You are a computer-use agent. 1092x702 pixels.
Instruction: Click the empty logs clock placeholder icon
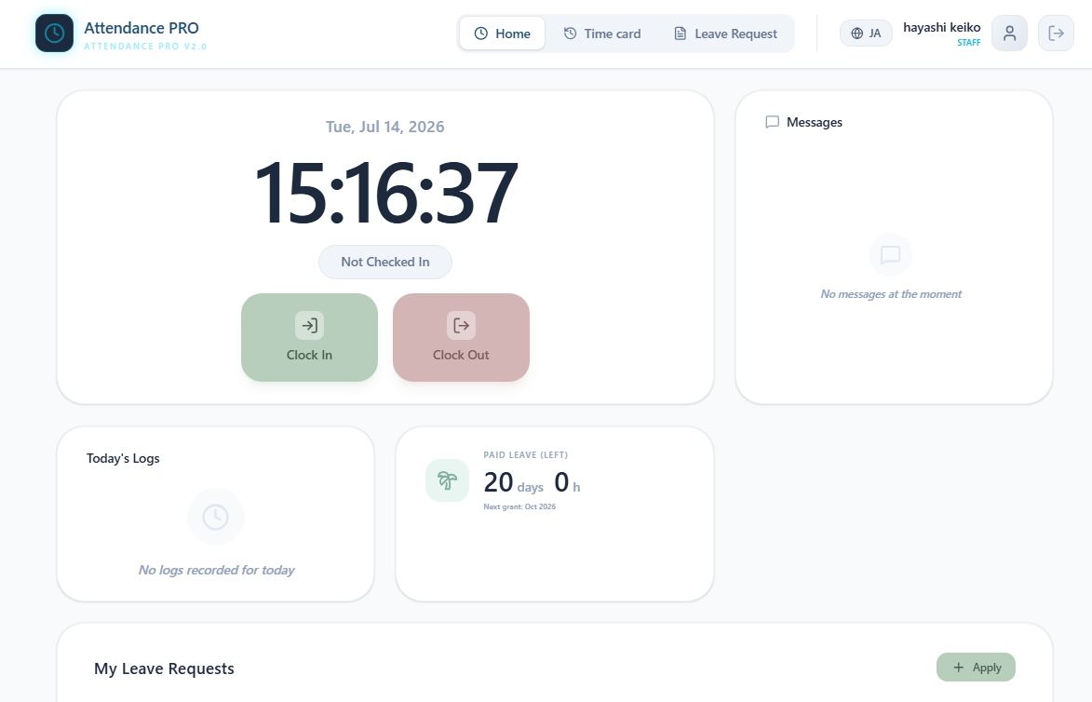point(216,517)
